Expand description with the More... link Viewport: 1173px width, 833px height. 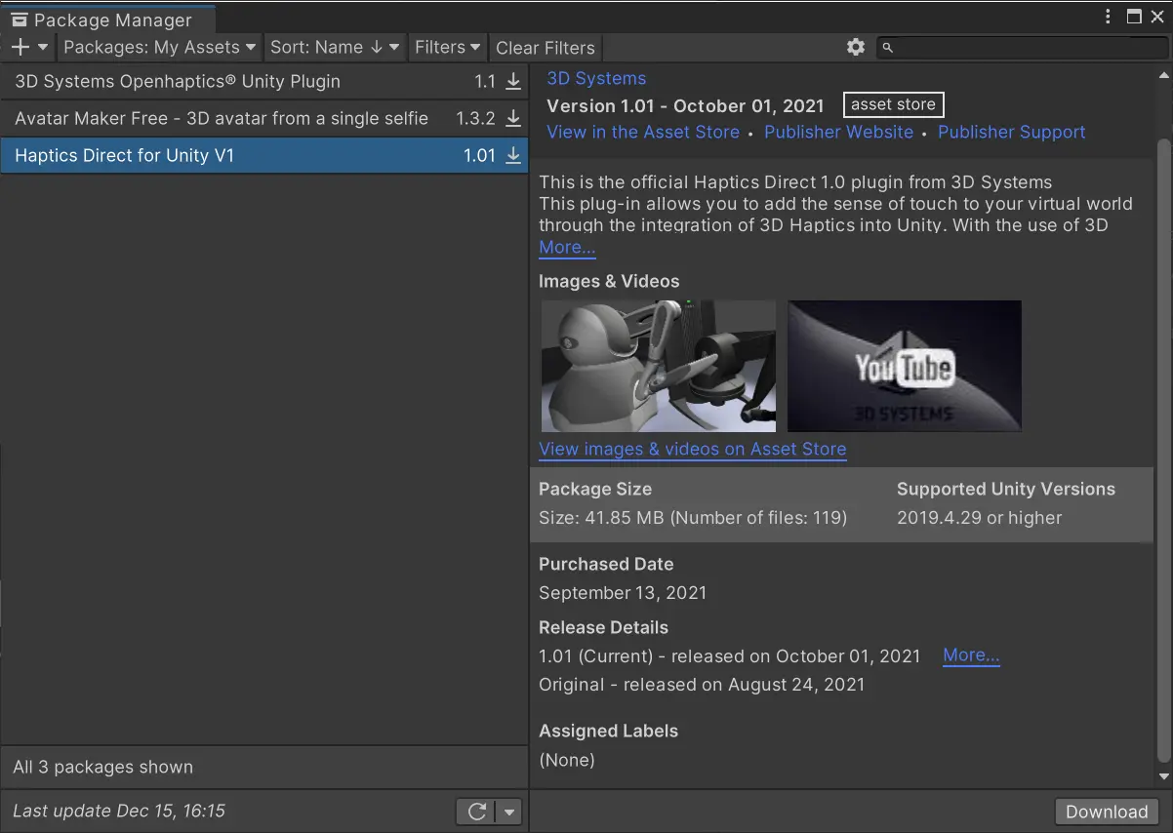(567, 248)
